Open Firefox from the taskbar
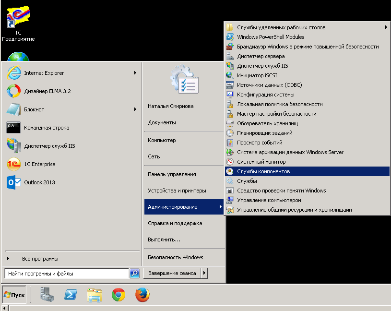This screenshot has height=311, width=391. click(x=142, y=295)
